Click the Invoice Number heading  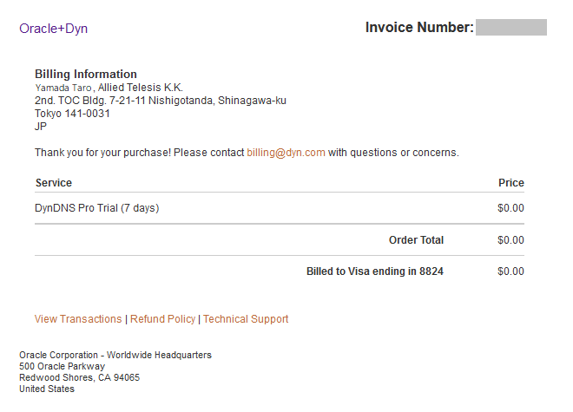pos(419,28)
